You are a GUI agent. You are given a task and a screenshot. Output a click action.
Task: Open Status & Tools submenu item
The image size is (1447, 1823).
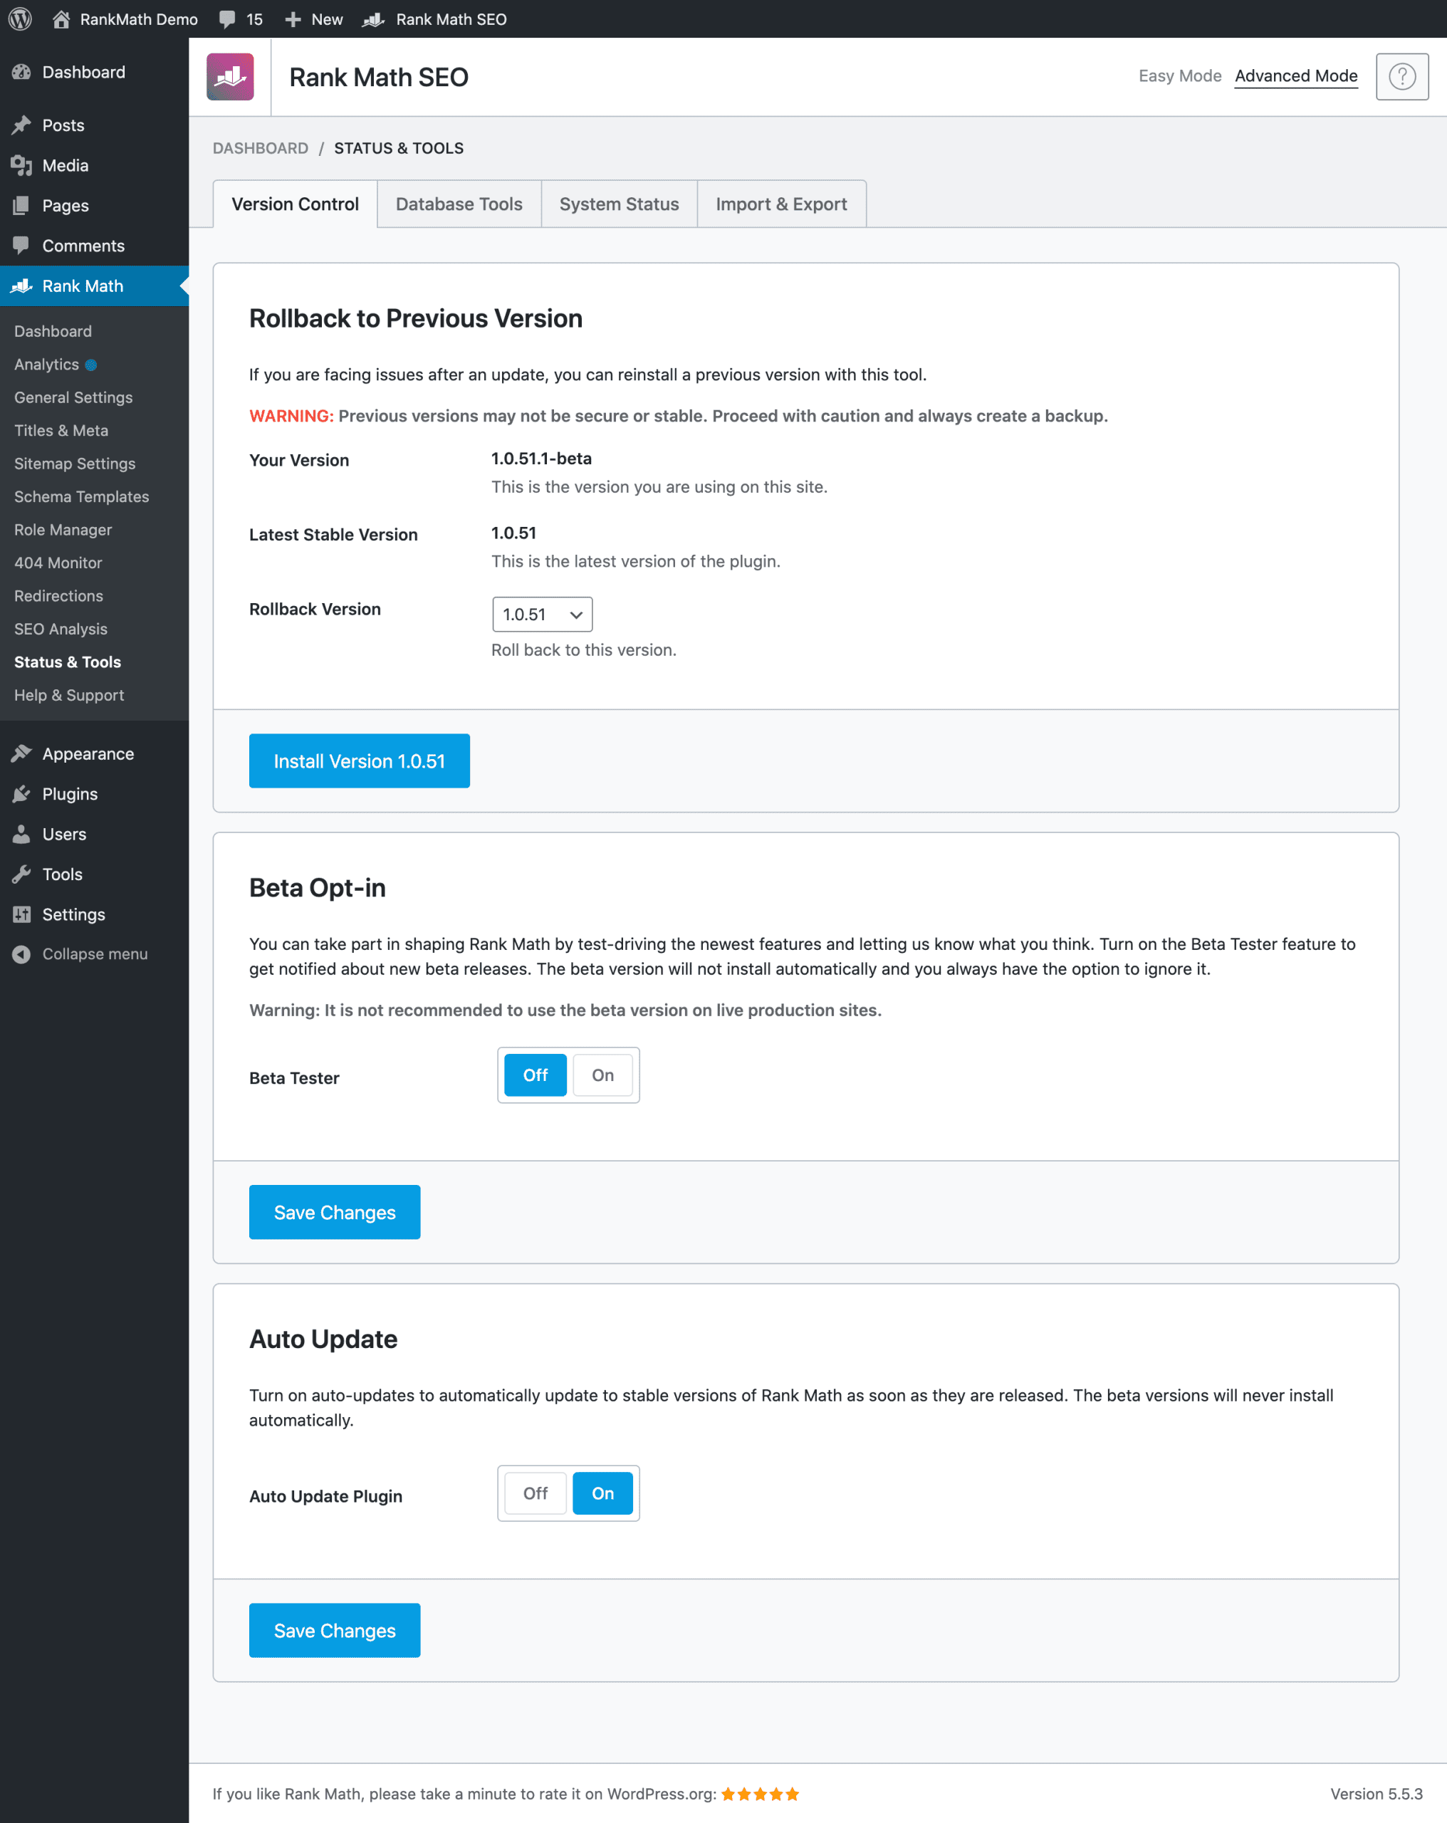point(67,662)
